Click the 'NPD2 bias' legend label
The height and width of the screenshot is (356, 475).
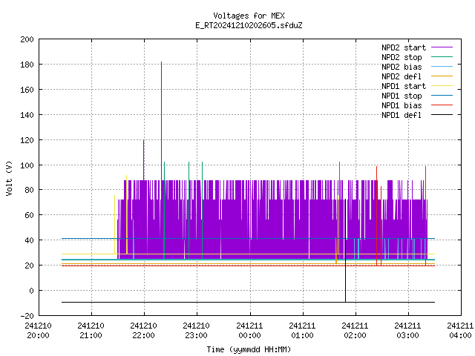(x=402, y=67)
